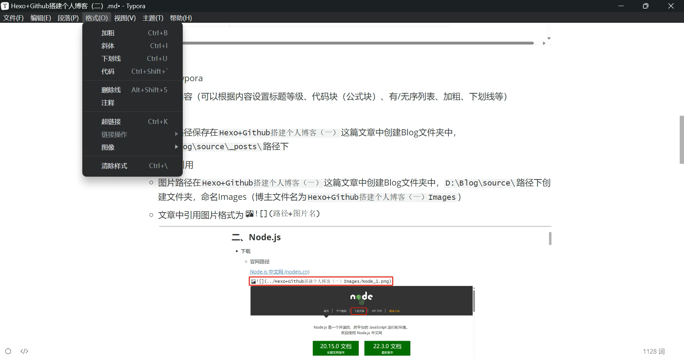Viewport: 684px width, 359px height.
Task: Apply 加粗 bold formatting
Action: pyautogui.click(x=133, y=33)
